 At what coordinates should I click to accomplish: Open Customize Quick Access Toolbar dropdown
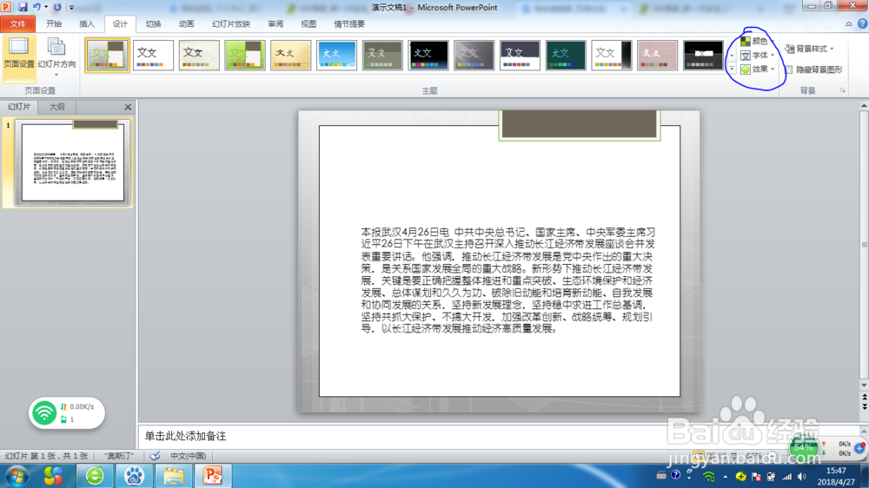pyautogui.click(x=71, y=8)
